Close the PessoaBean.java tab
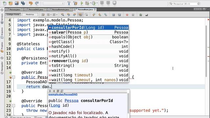This screenshot has height=118, width=210. coord(95,10)
